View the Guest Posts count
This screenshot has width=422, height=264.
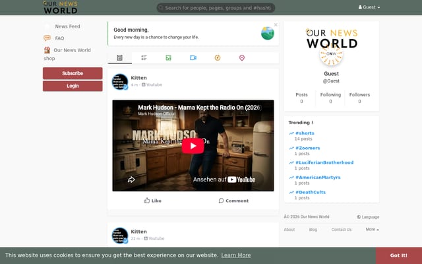(x=301, y=98)
